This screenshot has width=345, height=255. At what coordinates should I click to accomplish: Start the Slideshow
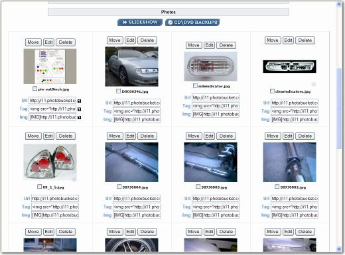[x=140, y=23]
